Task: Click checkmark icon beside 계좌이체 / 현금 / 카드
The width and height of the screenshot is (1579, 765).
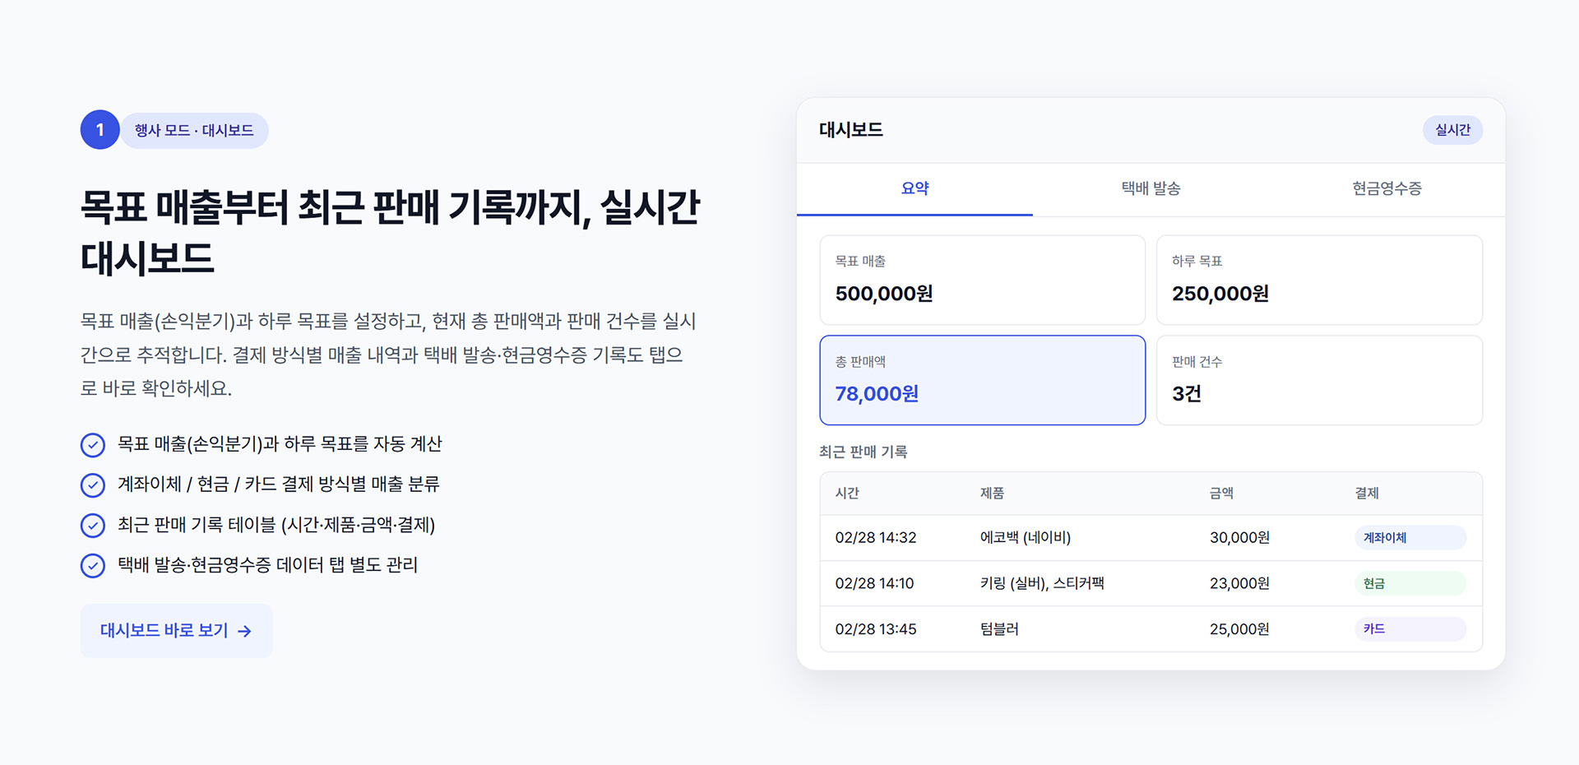Action: click(x=93, y=485)
